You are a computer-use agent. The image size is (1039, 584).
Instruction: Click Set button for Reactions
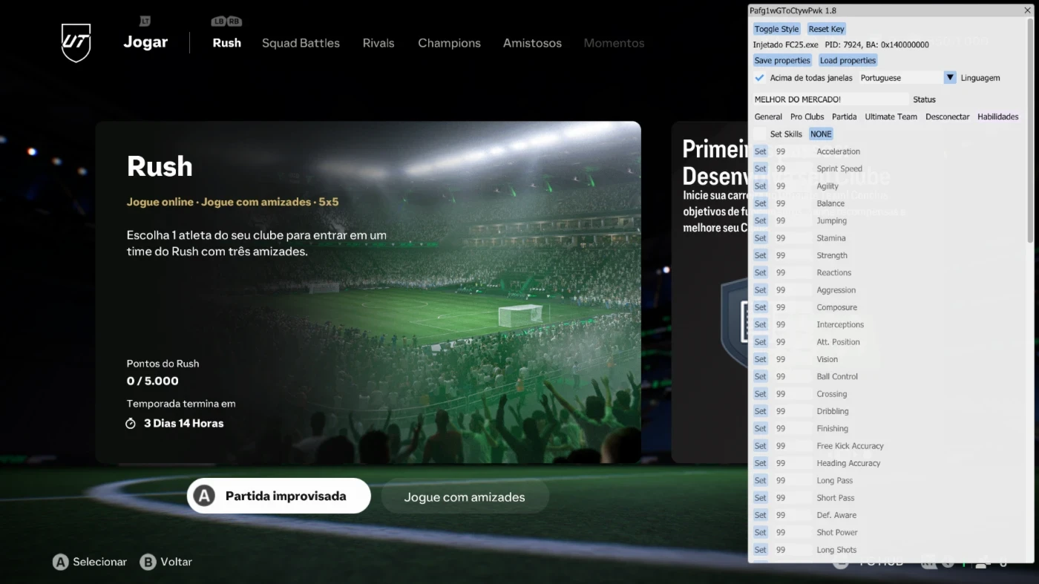[x=760, y=272]
